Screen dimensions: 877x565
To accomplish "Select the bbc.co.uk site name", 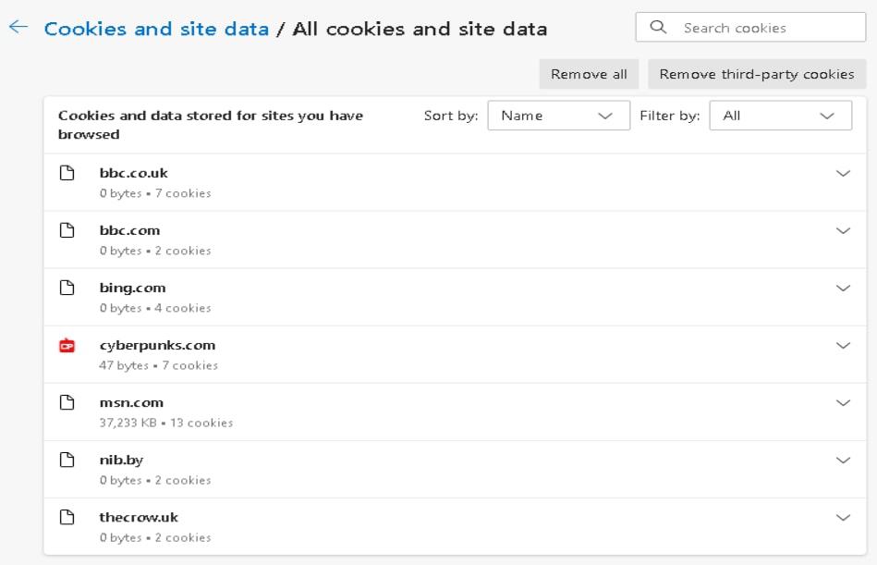I will 134,173.
